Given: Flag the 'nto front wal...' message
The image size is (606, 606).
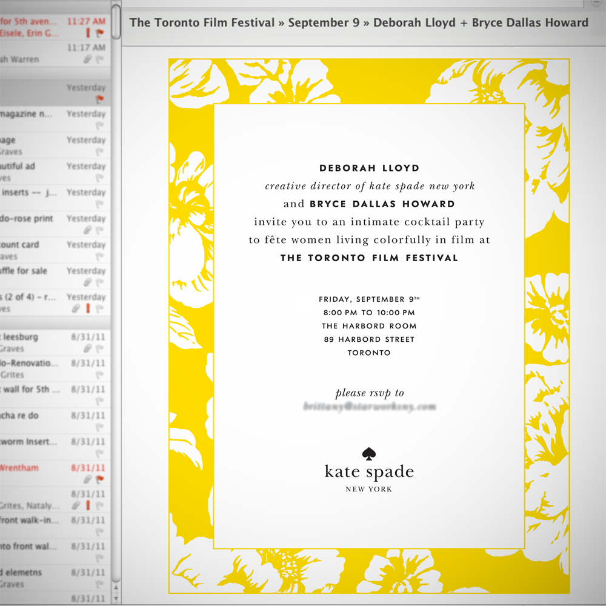Looking at the screenshot, I should [100, 558].
